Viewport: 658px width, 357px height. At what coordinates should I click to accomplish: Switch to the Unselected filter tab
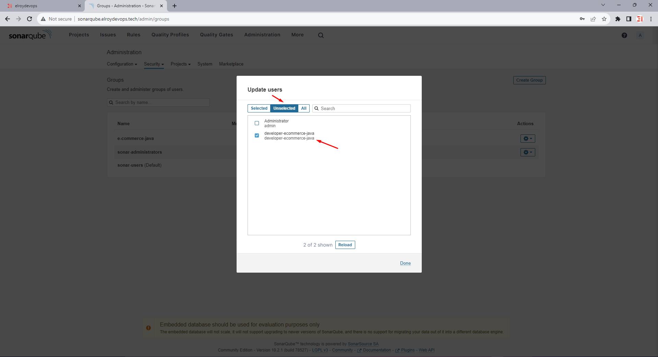(x=284, y=108)
